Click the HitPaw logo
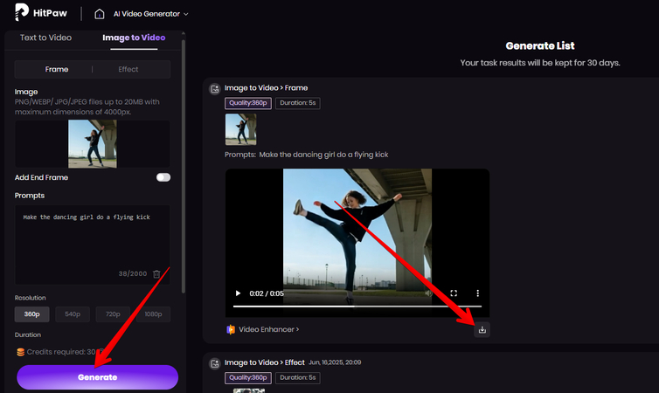 [x=41, y=12]
